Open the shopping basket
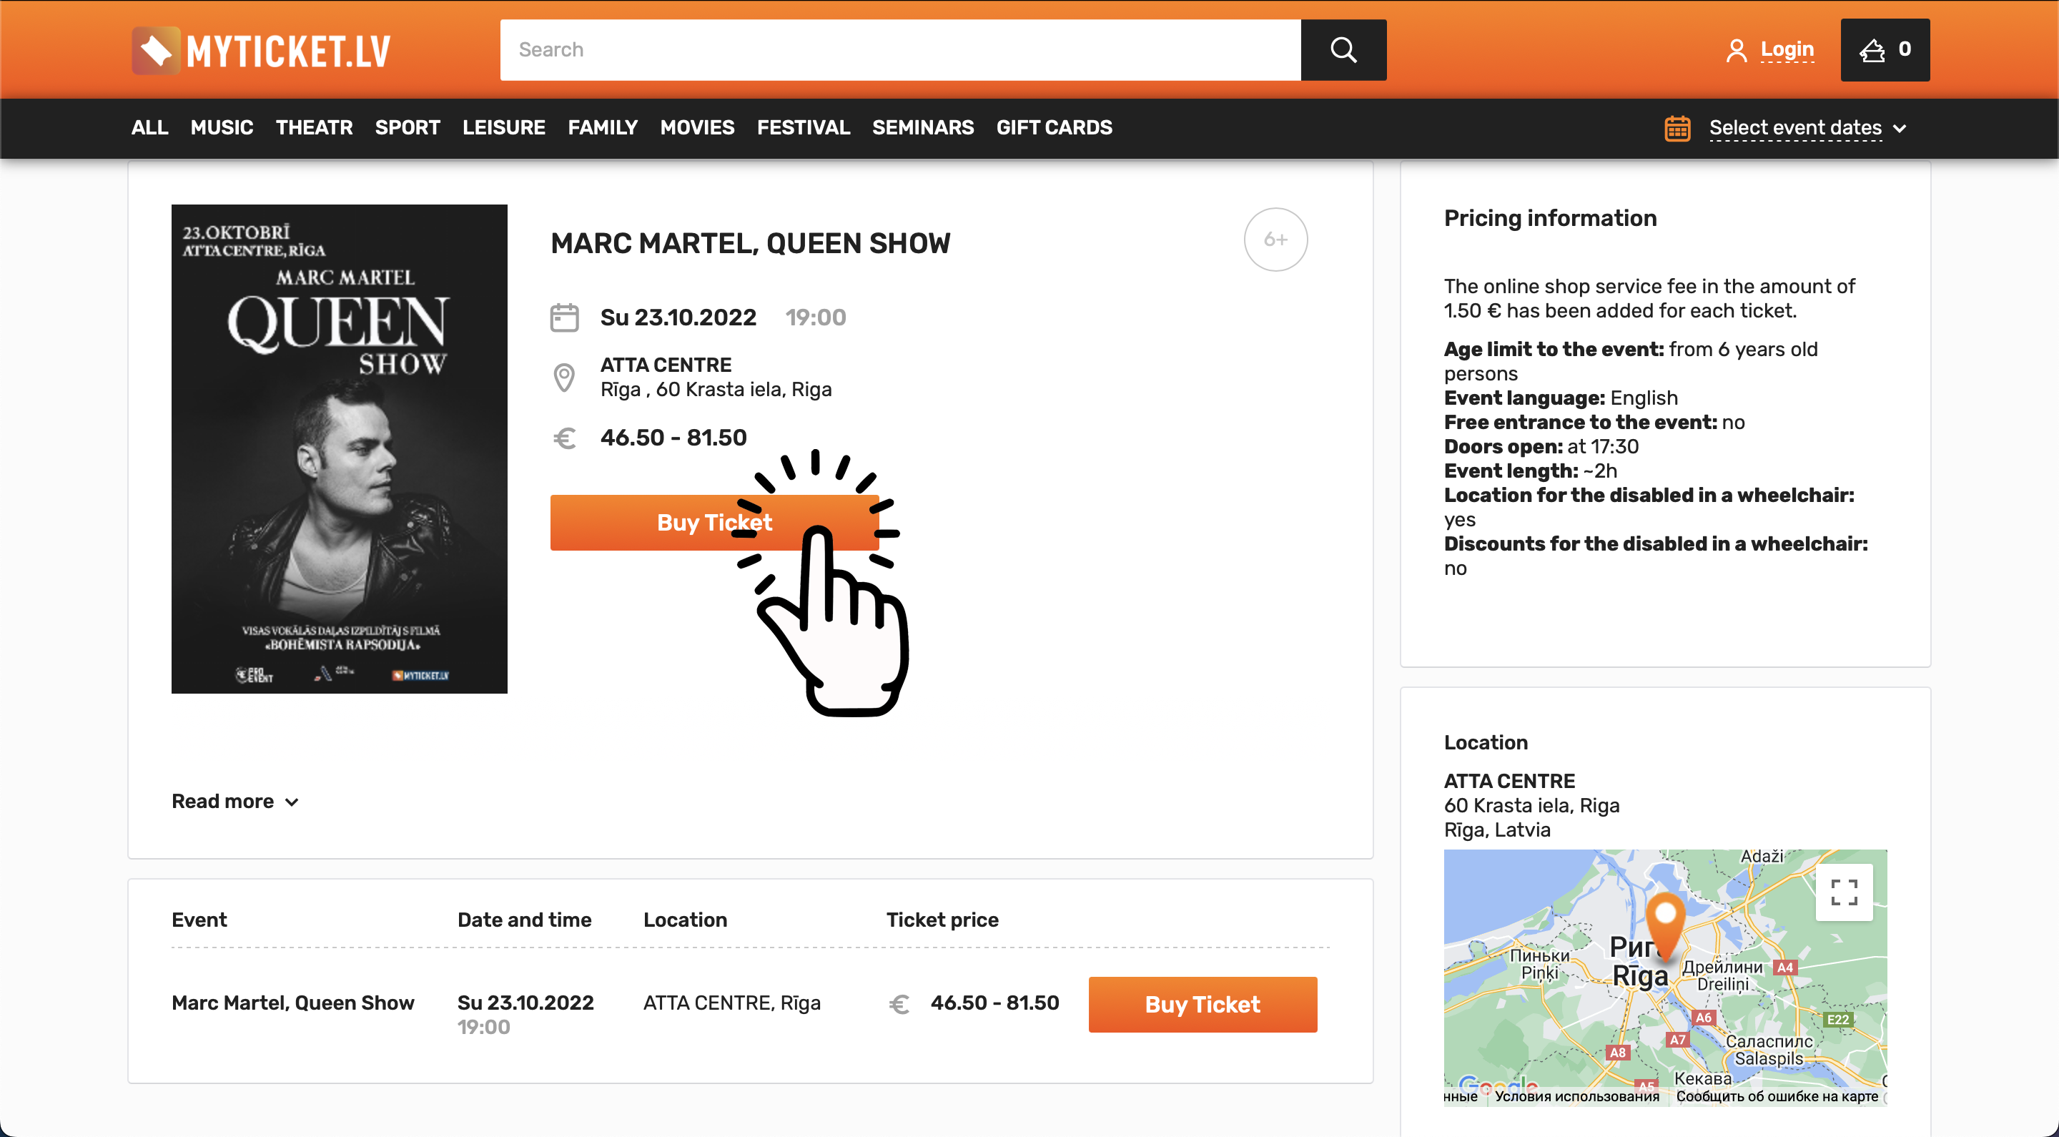This screenshot has width=2059, height=1137. coord(1884,49)
